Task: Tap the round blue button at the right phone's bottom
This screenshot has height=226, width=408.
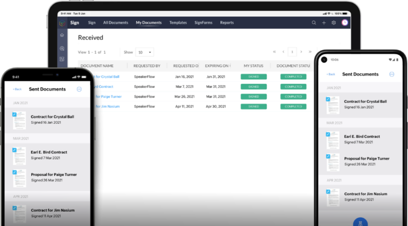Action: click(x=361, y=222)
